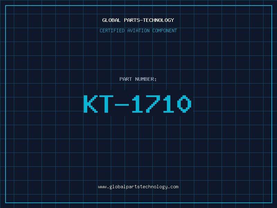Click the word GLOBAL in the header
The height and width of the screenshot is (208, 277).
(x=111, y=20)
